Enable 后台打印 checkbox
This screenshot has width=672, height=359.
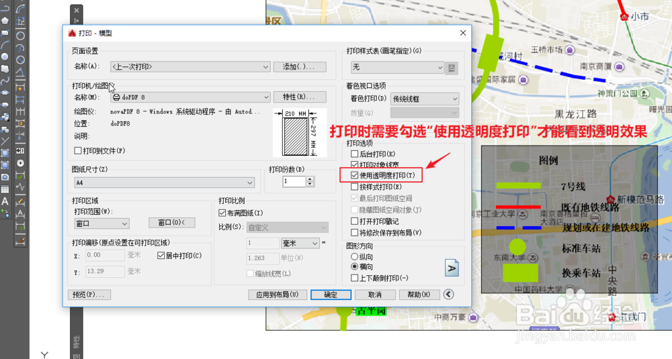click(x=354, y=154)
